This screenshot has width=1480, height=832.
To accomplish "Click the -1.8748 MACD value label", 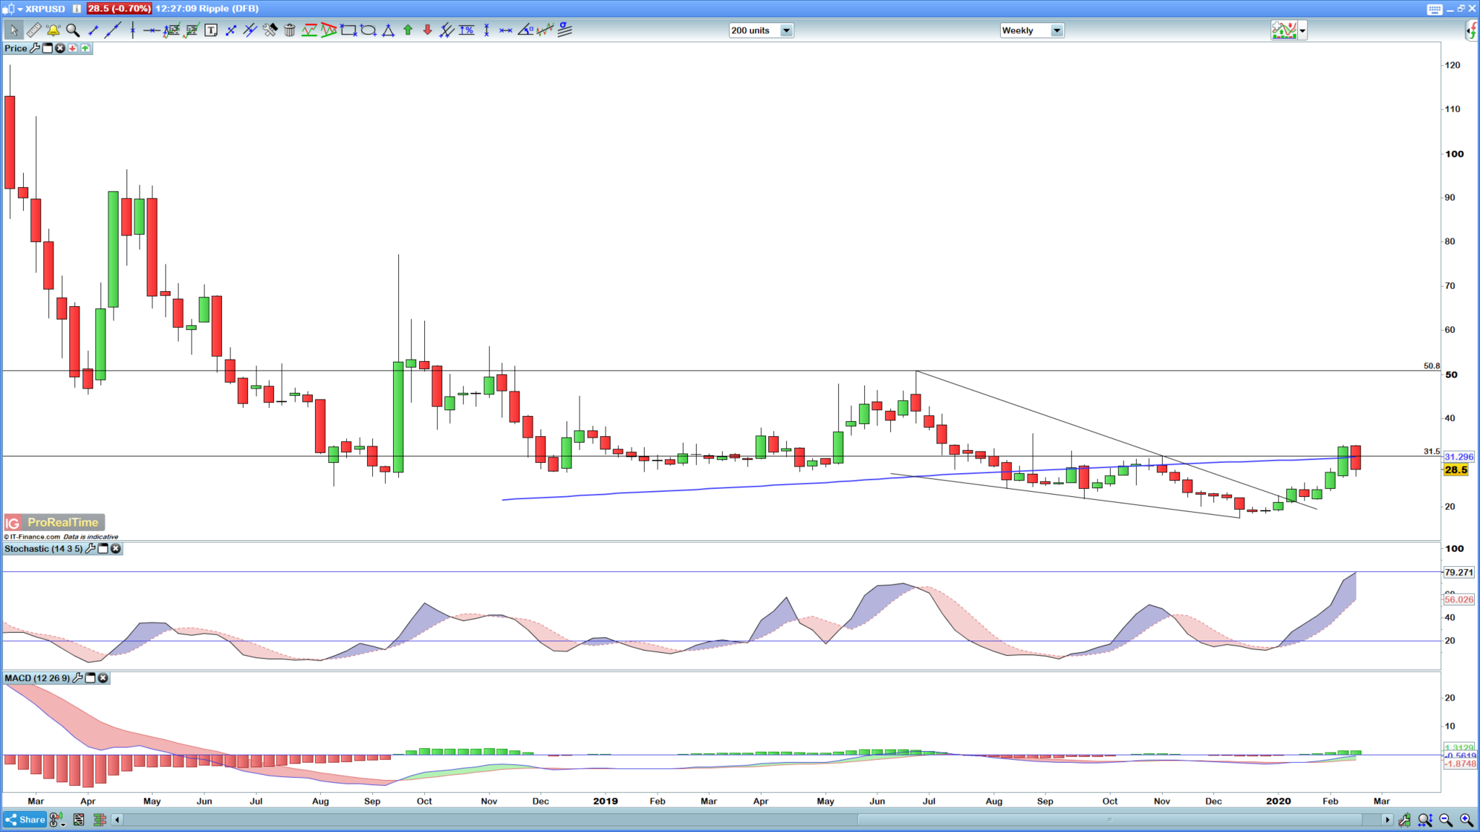I will (x=1460, y=764).
